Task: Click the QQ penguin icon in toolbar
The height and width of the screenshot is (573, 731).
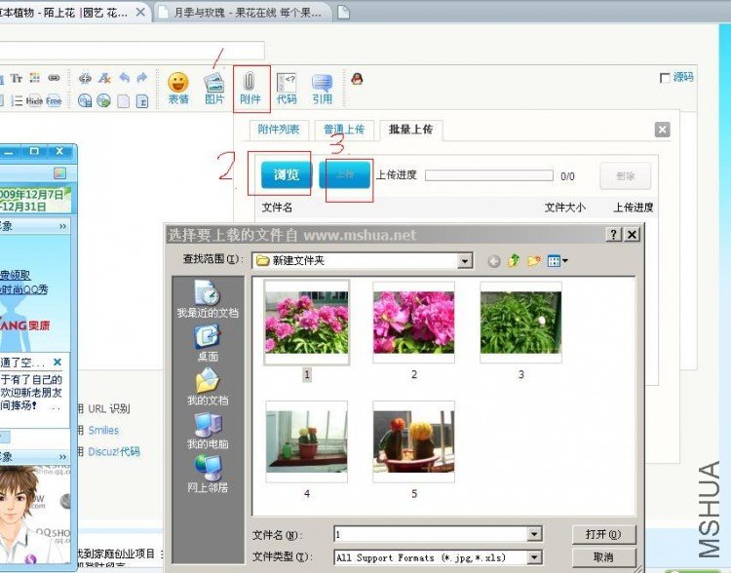Action: pos(357,79)
